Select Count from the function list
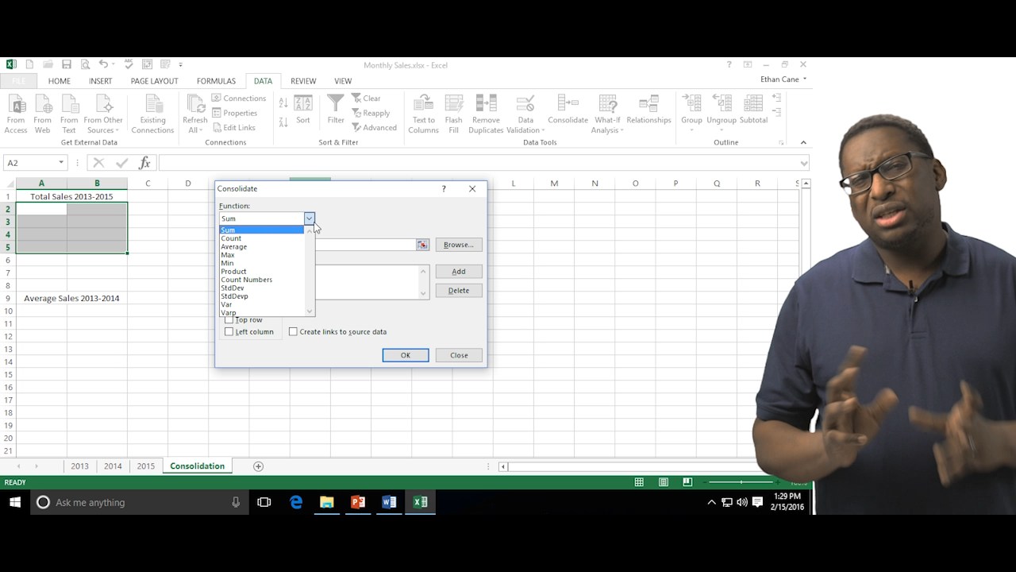 click(x=261, y=238)
